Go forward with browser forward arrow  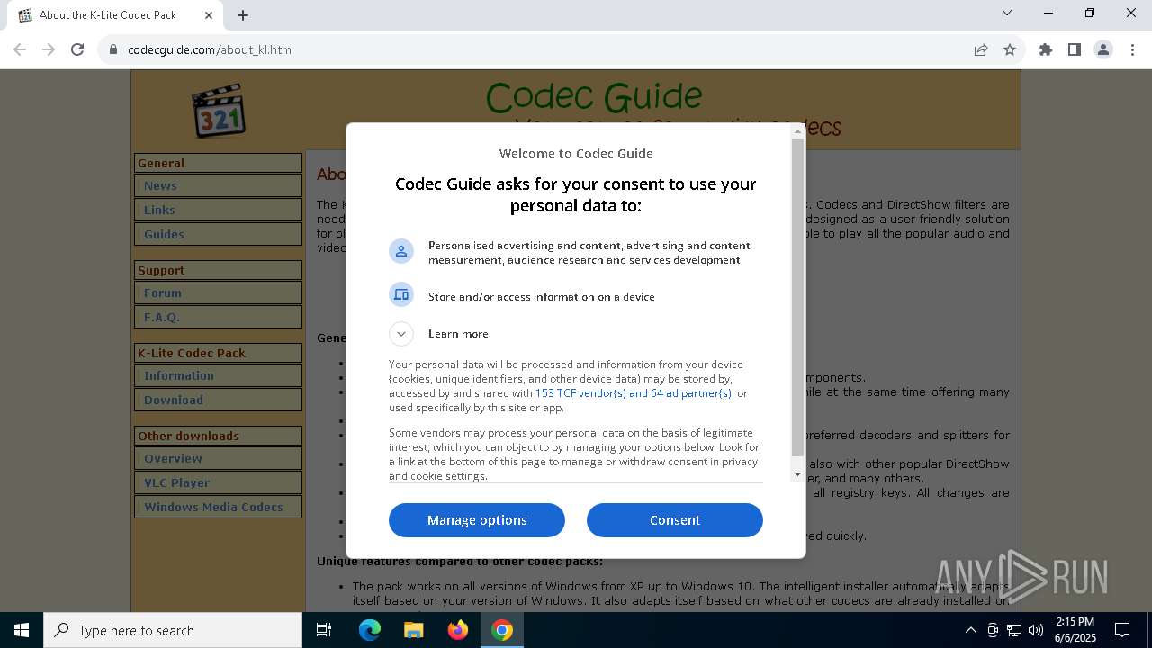(49, 49)
